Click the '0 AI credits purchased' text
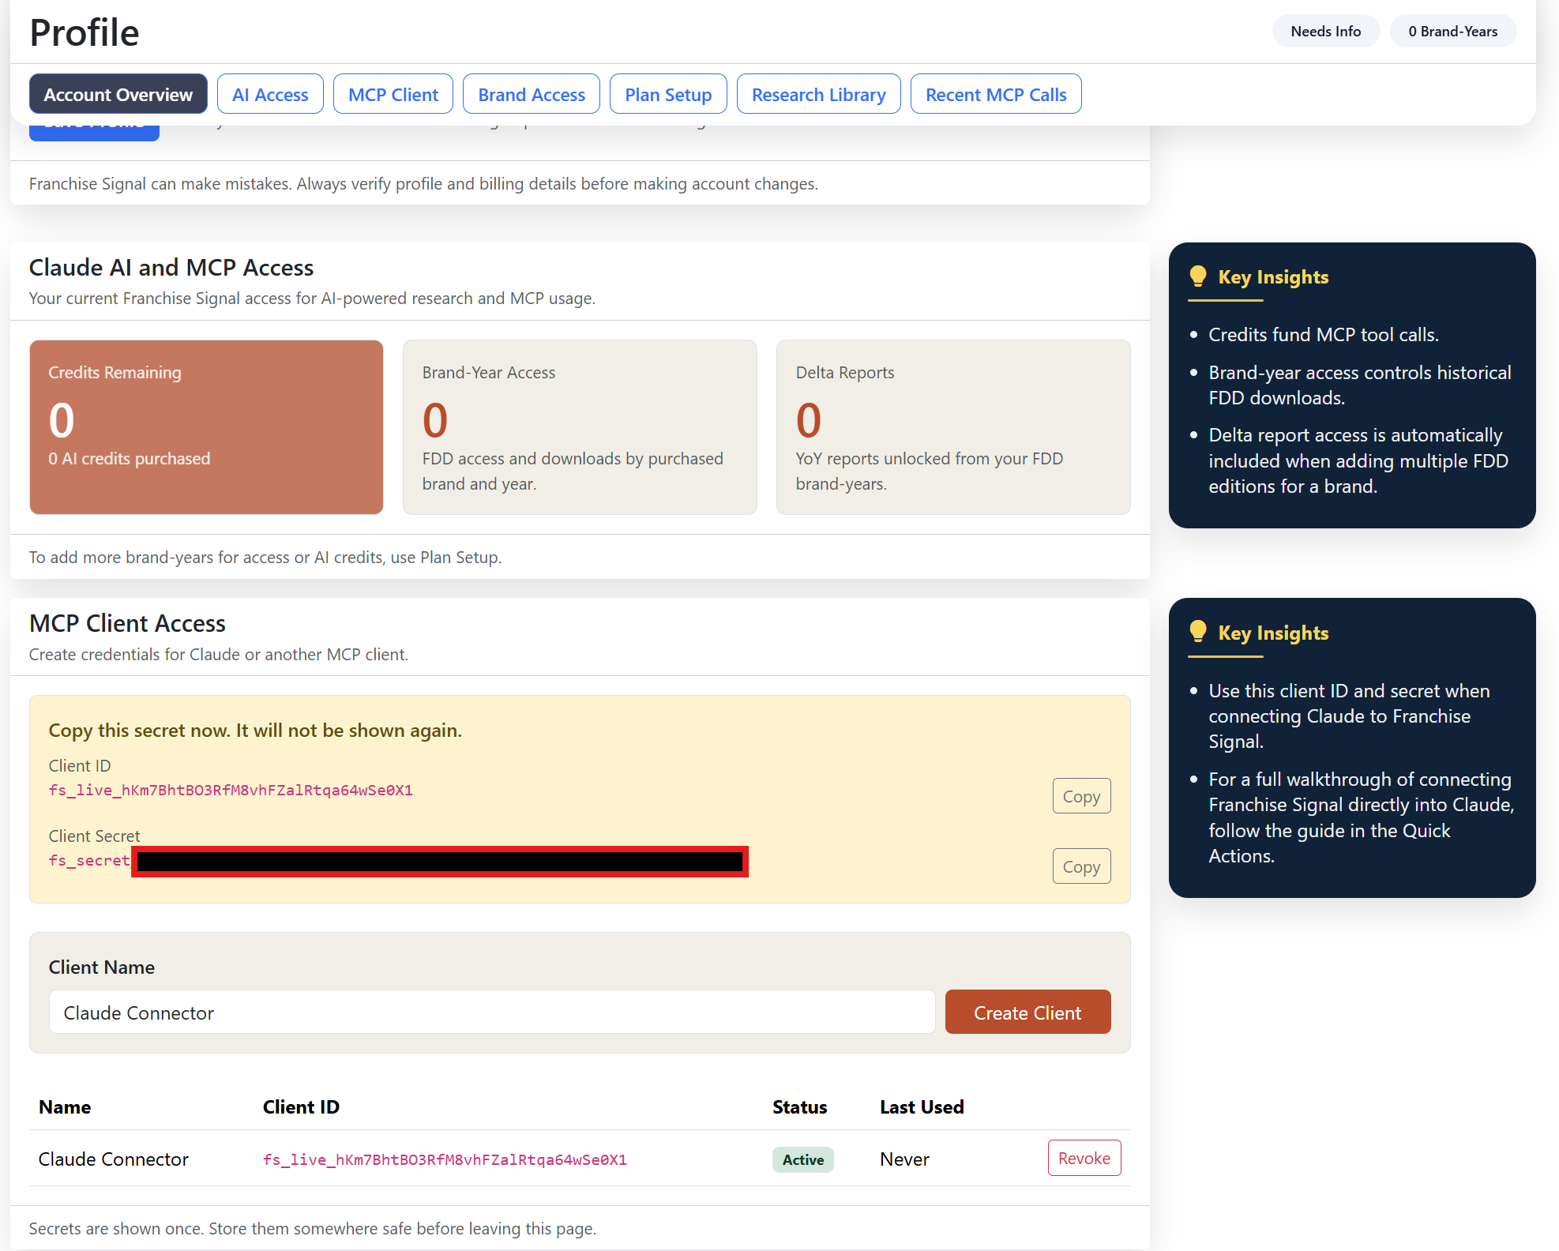This screenshot has height=1251, width=1559. [x=130, y=459]
